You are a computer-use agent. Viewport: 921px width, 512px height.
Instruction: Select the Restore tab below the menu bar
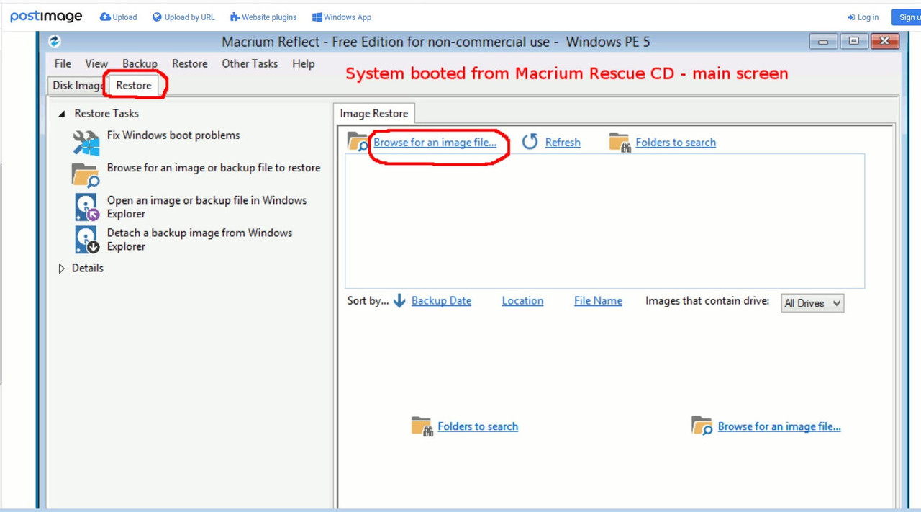(134, 85)
